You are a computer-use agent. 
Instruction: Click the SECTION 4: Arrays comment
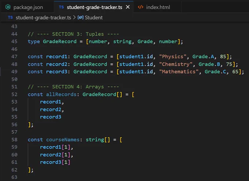coord(73,87)
